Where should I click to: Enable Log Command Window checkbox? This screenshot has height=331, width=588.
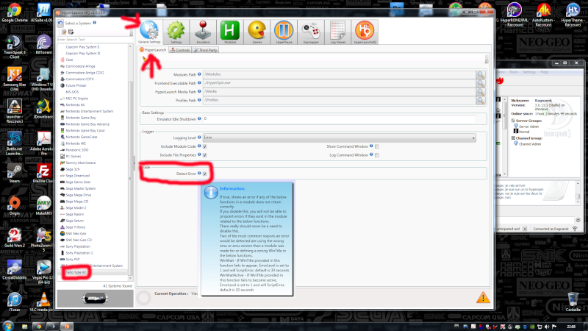[x=377, y=155]
